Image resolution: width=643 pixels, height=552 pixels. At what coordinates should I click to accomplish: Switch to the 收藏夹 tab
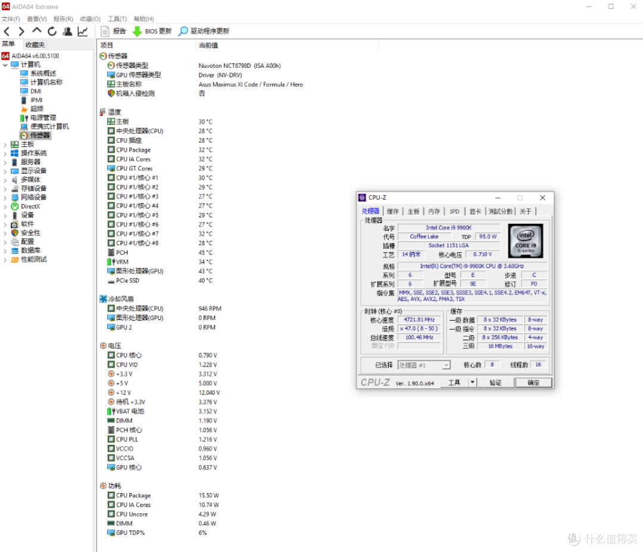click(35, 45)
